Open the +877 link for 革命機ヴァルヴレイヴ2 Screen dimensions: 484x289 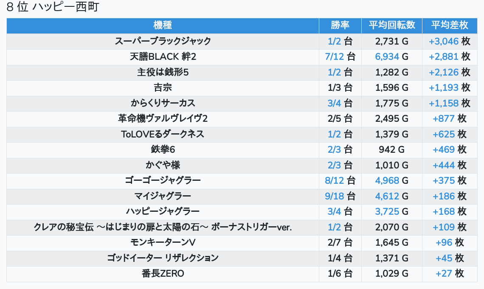[x=444, y=119]
